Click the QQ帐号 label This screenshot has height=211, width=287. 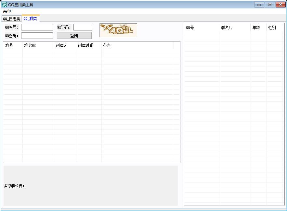[11, 27]
